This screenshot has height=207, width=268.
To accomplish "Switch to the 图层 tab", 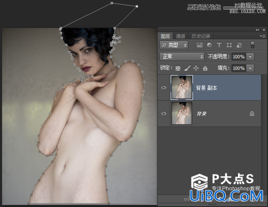I will [165, 36].
